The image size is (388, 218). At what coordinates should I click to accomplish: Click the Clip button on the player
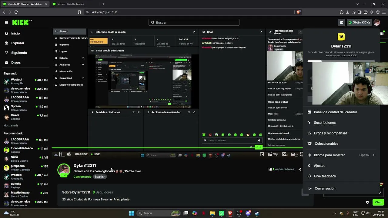pyautogui.click(x=273, y=154)
